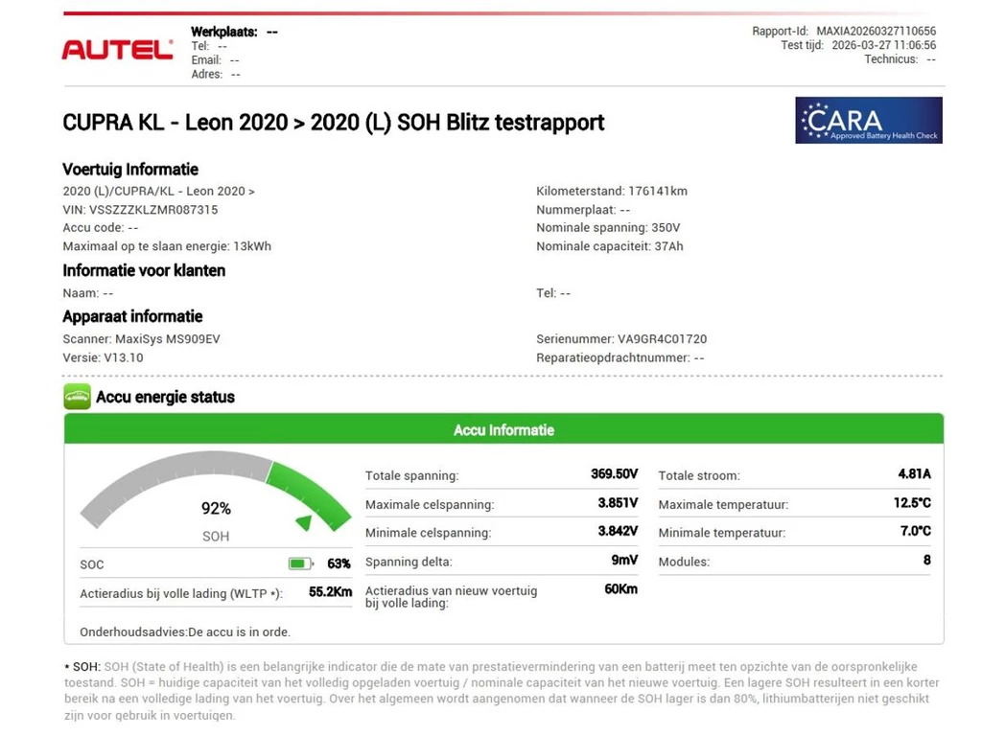The image size is (982, 736).
Task: Click the green segment of the SOH gauge
Action: (309, 491)
